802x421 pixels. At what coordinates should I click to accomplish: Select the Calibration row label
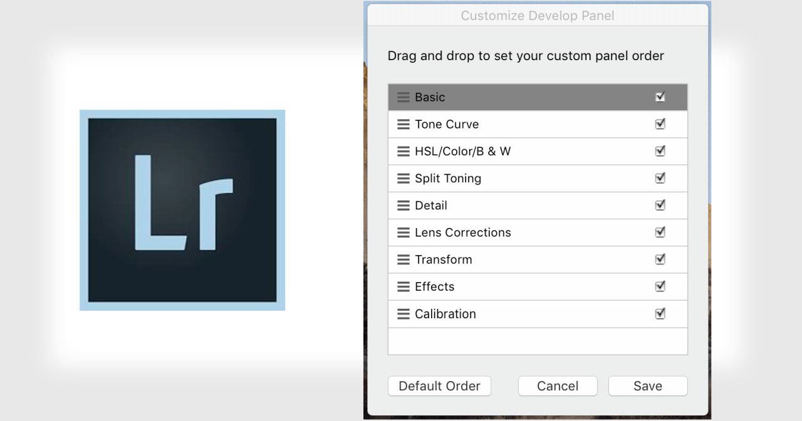445,314
